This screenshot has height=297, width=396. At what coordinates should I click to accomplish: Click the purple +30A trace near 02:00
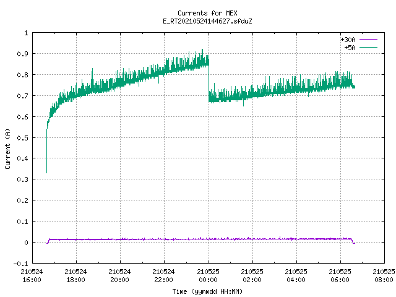(x=252, y=239)
